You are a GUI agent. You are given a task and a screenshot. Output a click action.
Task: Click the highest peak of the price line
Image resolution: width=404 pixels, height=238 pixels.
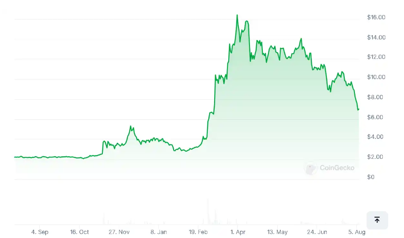237,15
